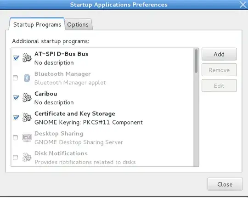
Task: Click the Additional startup programs label
Action: 51,41
